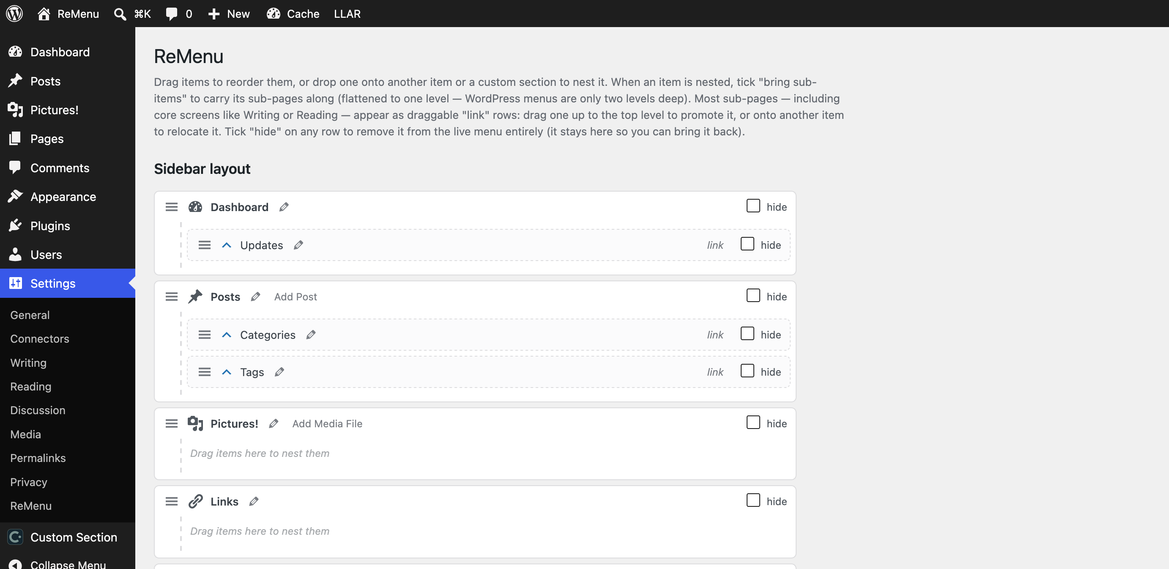Open the Discussion settings link
Viewport: 1169px width, 569px height.
click(38, 410)
